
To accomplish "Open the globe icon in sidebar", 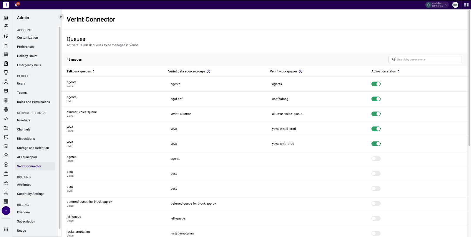I will [6, 110].
